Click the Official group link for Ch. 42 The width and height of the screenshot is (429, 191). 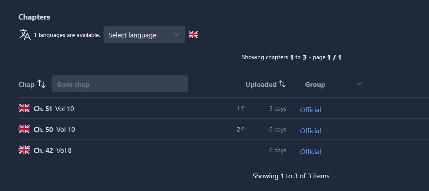(x=311, y=151)
